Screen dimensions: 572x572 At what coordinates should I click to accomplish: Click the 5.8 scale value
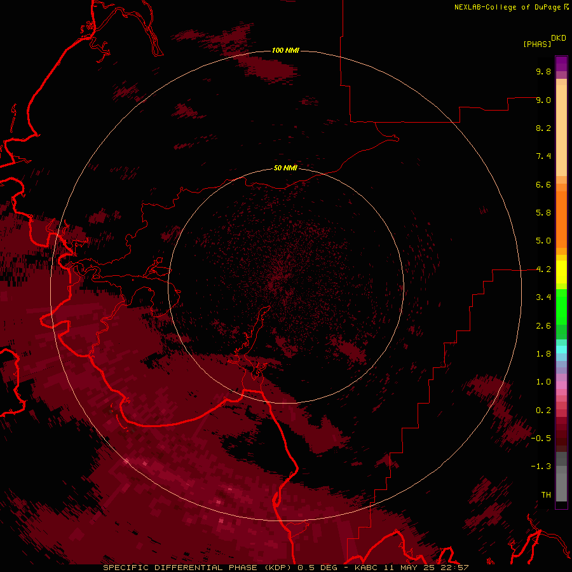[543, 213]
